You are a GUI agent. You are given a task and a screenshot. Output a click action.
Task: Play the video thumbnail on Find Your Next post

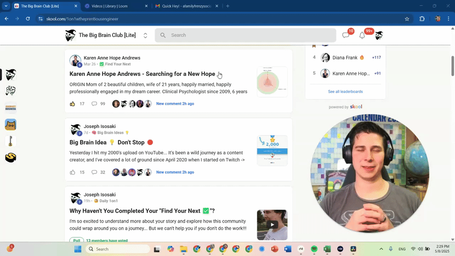[272, 224]
